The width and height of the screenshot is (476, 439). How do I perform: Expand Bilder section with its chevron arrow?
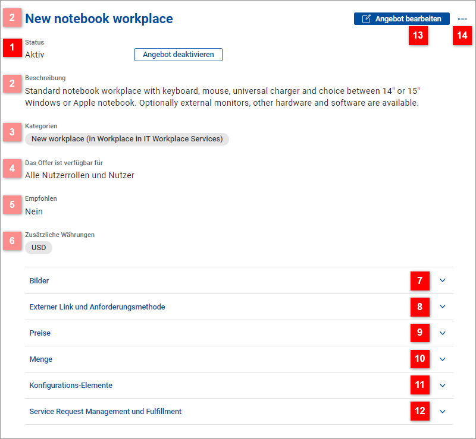tap(442, 280)
